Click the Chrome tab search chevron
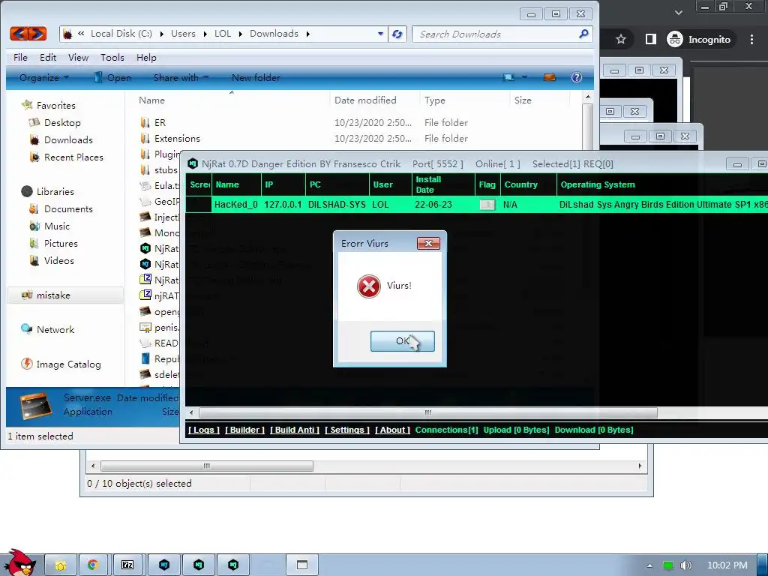 point(678,12)
